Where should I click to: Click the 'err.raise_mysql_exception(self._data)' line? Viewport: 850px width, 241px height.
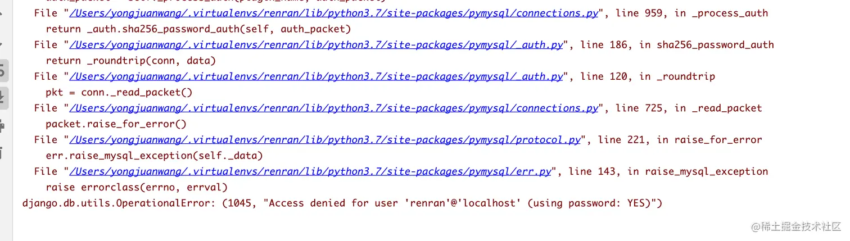[x=154, y=156]
